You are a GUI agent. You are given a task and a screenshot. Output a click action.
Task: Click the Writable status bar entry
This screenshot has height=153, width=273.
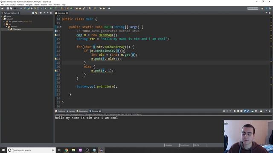point(168,145)
